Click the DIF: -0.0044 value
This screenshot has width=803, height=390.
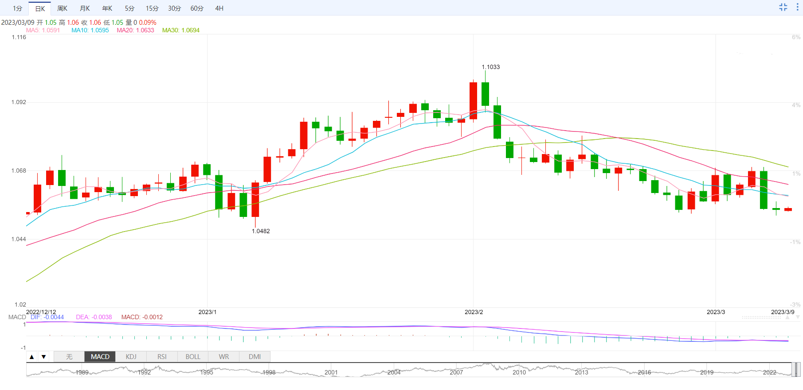(47, 317)
